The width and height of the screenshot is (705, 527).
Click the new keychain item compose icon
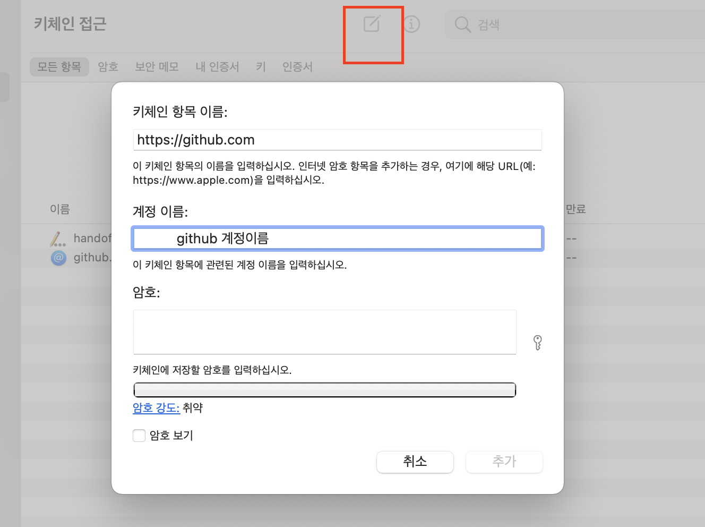(372, 24)
